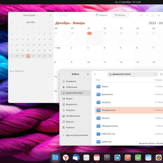
Task: Switch to Неделя view
Action: click(101, 15)
